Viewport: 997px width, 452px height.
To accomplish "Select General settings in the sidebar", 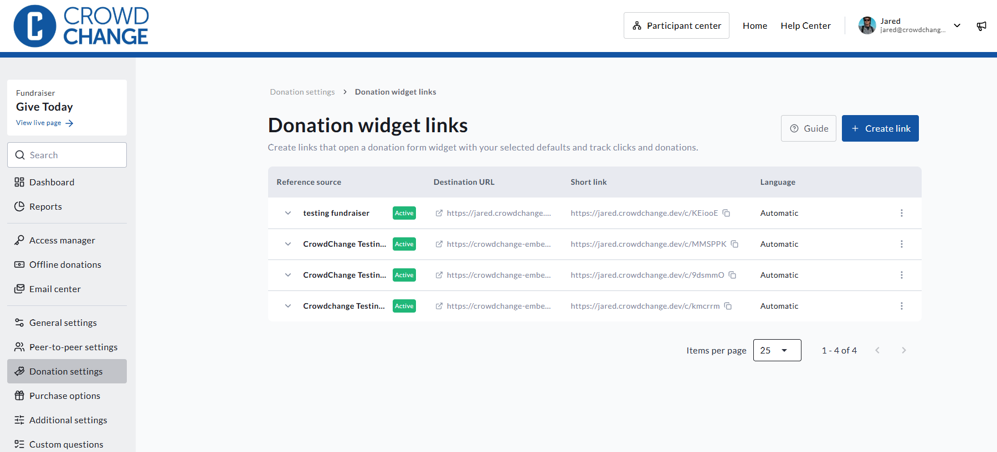I will (67, 323).
